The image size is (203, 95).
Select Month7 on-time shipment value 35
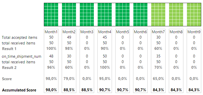[x=158, y=56]
